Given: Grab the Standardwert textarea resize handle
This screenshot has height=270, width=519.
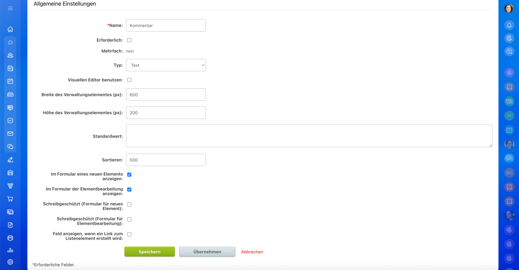Looking at the screenshot, I should pyautogui.click(x=490, y=145).
